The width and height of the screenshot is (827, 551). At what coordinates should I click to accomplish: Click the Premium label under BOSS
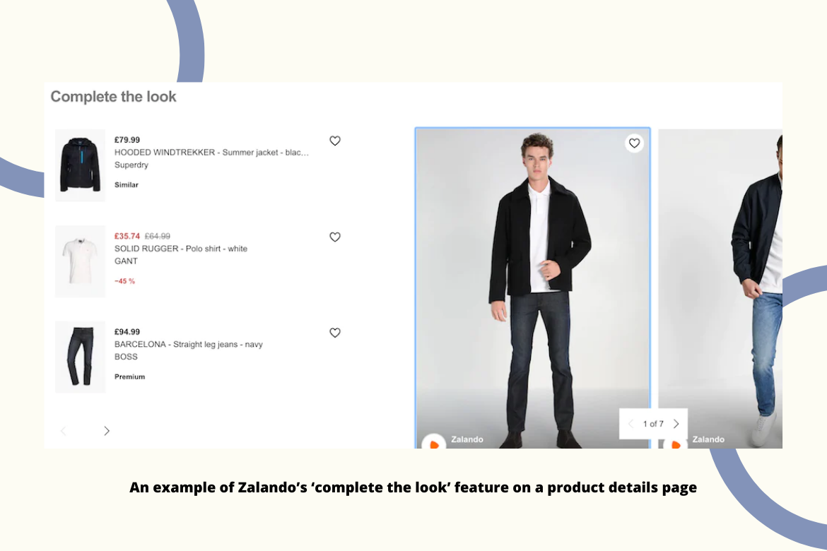(x=130, y=377)
